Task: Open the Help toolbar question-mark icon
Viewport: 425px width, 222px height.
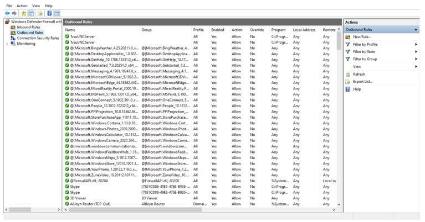Action: pyautogui.click(x=49, y=13)
